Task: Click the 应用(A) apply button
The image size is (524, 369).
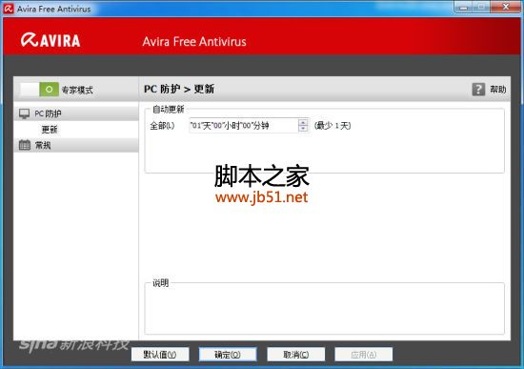Action: tap(364, 355)
